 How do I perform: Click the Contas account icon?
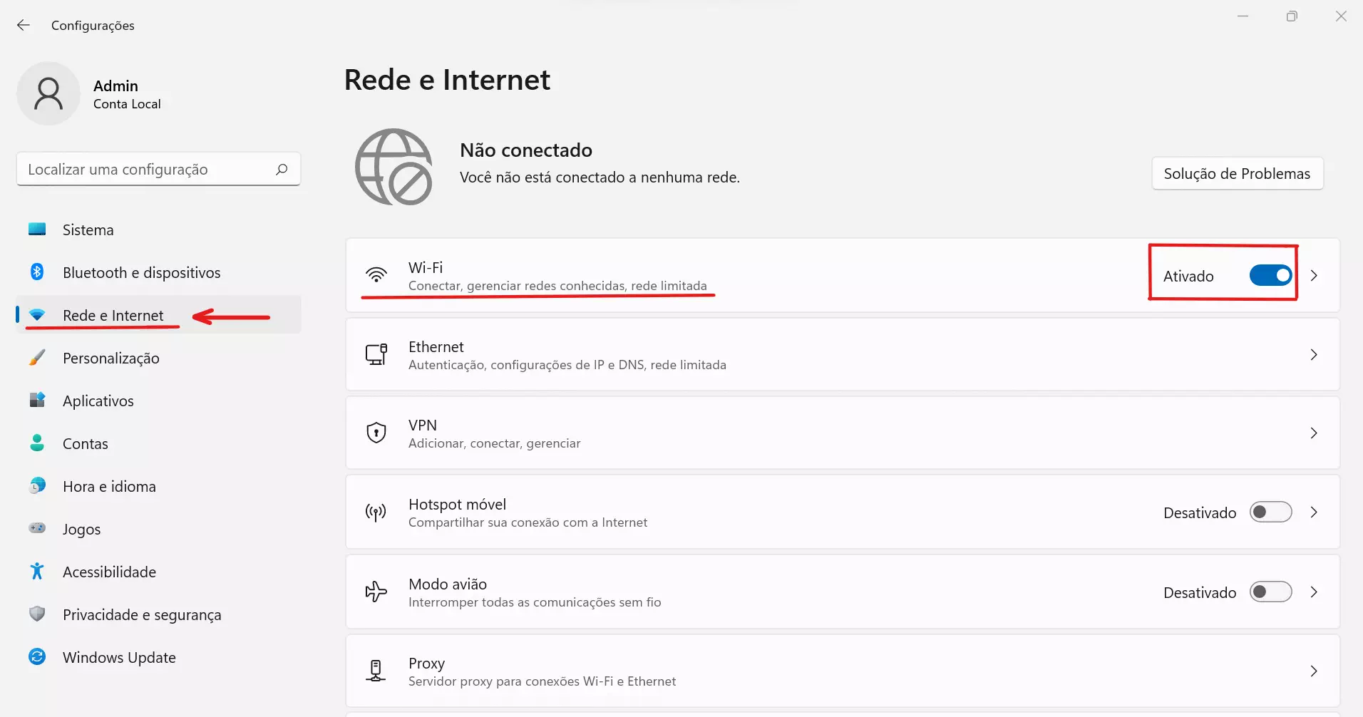pos(36,443)
